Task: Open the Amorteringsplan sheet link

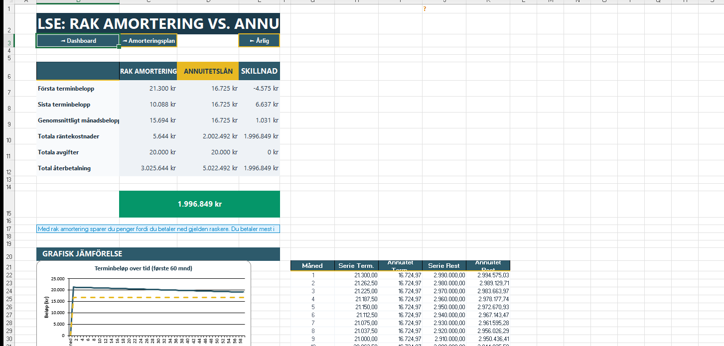Action: 148,41
